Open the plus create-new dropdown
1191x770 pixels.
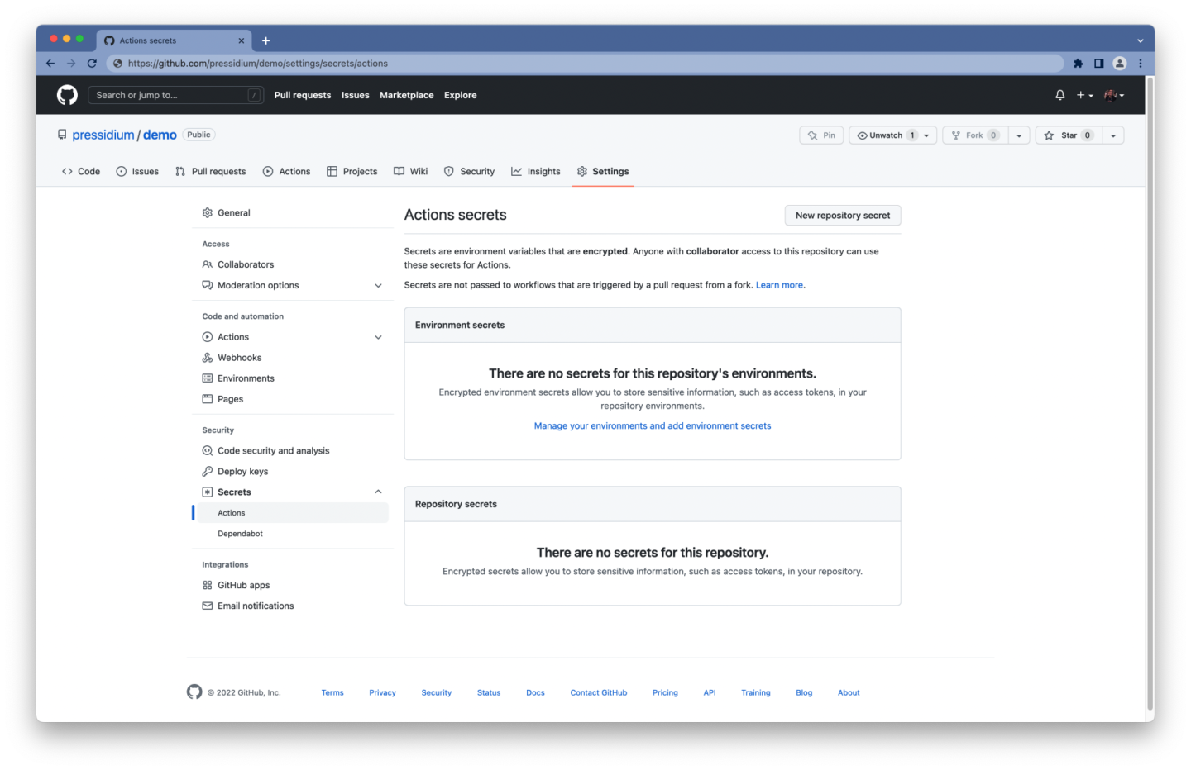coord(1084,95)
